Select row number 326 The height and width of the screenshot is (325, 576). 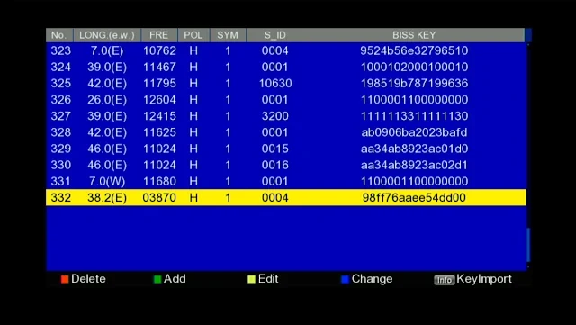[286, 100]
